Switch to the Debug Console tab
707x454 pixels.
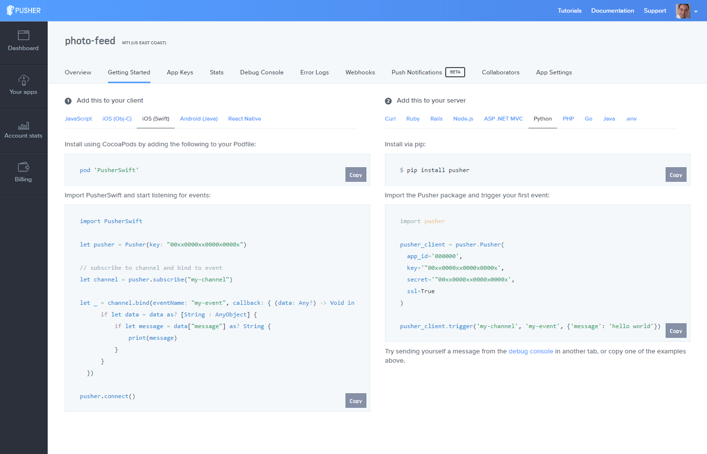click(261, 72)
